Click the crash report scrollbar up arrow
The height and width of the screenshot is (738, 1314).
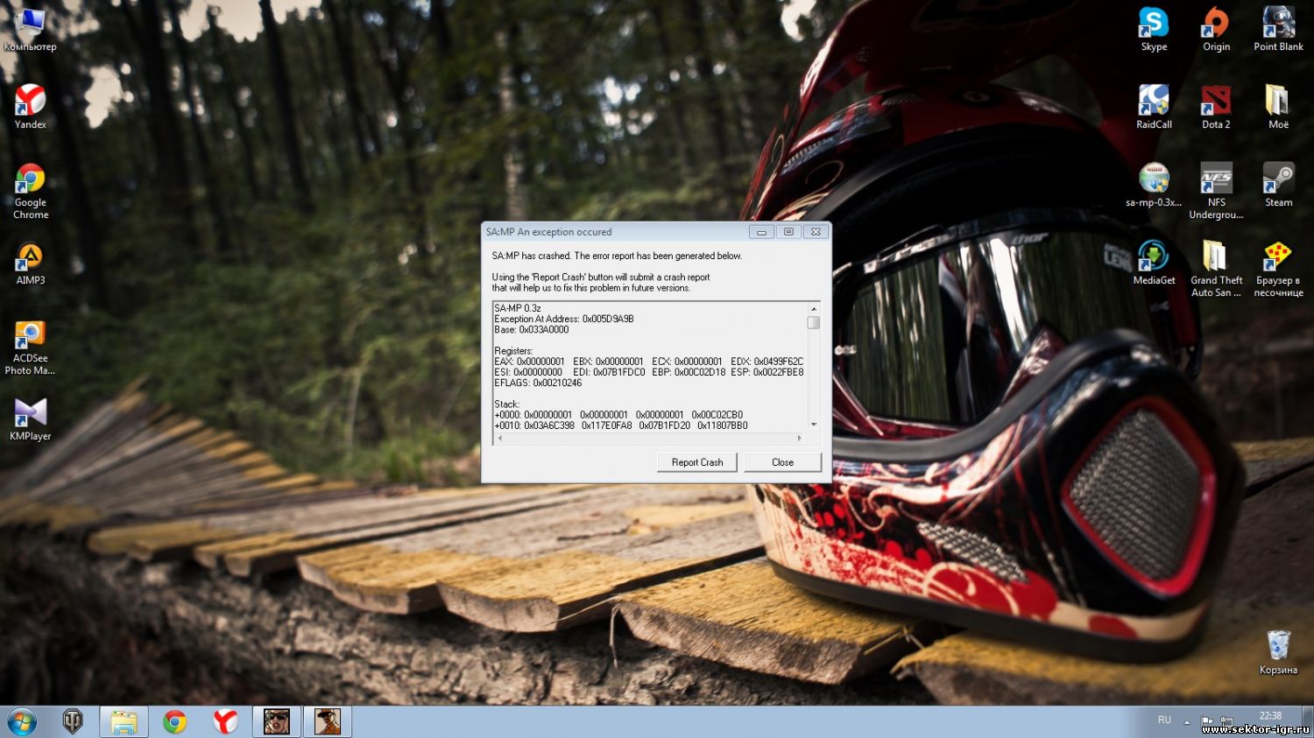[x=814, y=308]
